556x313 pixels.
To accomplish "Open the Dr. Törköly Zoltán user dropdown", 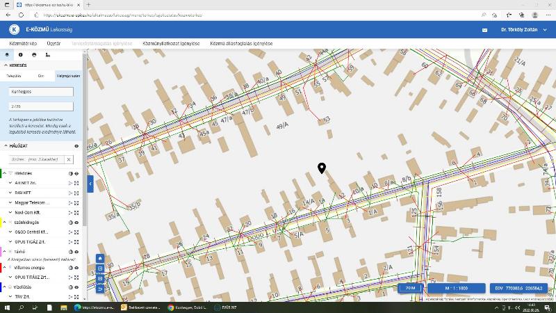I will 524,30.
